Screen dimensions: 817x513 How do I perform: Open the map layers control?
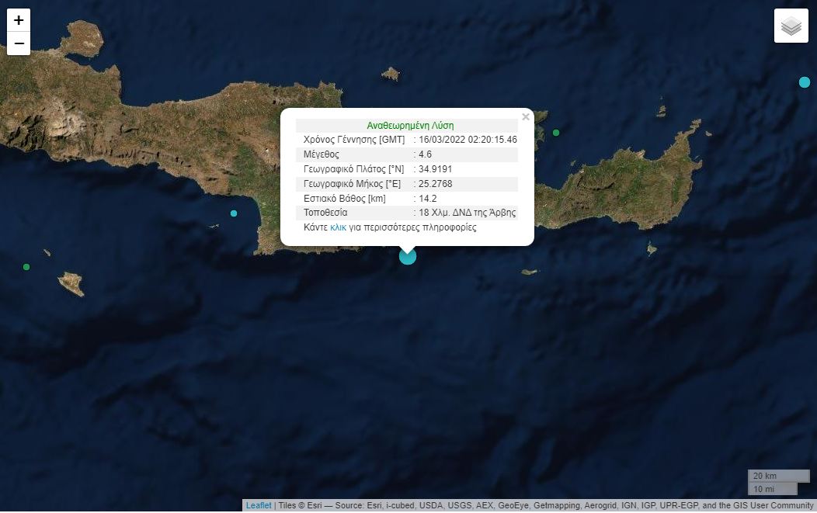791,26
